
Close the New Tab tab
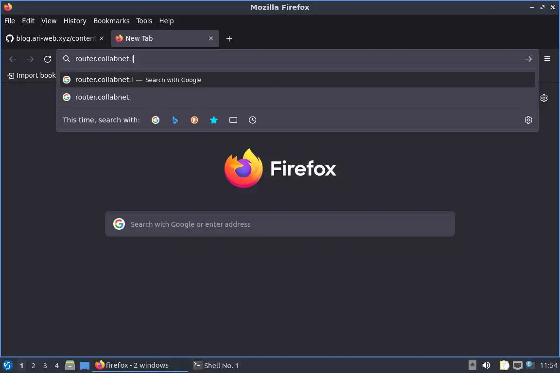210,38
